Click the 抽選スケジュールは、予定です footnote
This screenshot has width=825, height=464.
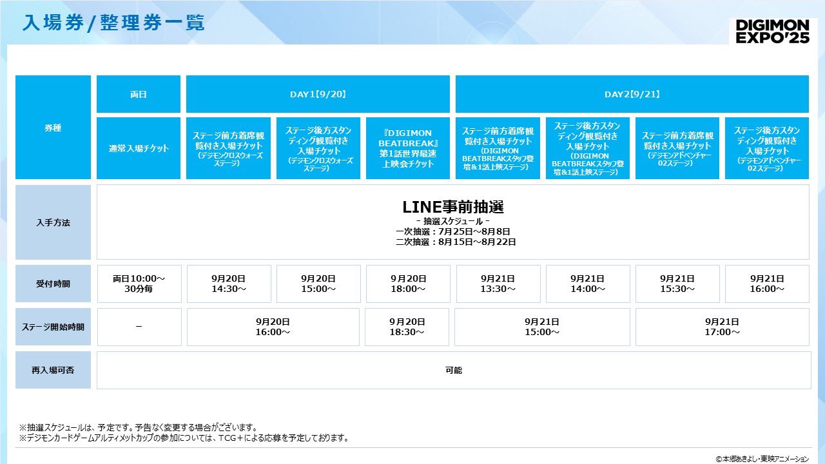pos(139,427)
